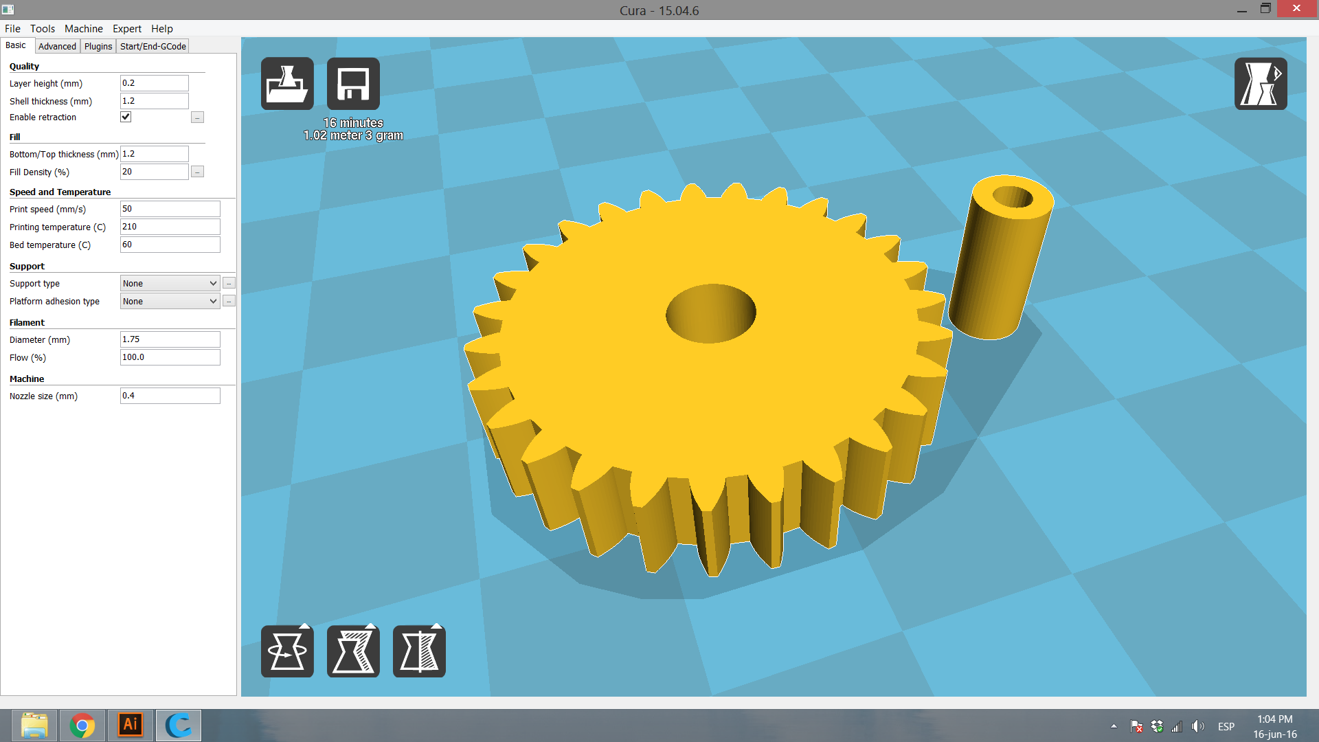Click the ESP keyboard language indicator

(1226, 726)
